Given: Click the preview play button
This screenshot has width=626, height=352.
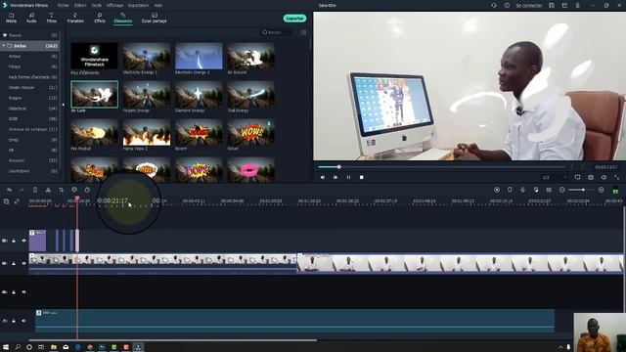Looking at the screenshot, I should [335, 177].
